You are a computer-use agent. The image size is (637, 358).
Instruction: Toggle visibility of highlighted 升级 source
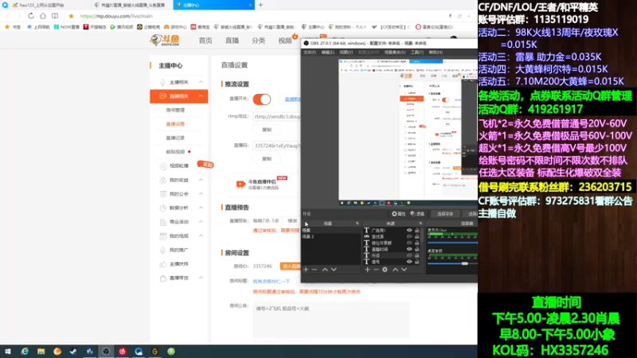pyautogui.click(x=409, y=255)
